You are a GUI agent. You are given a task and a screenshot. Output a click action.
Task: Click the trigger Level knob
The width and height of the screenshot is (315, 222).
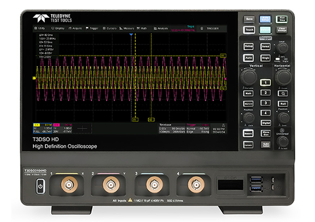[282, 48]
